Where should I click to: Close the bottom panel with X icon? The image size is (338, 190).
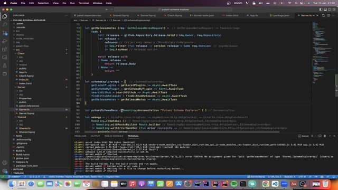point(334,136)
